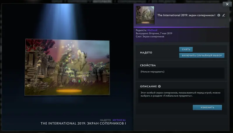Image resolution: width=233 pixels, height=133 pixels.
Task: Click the НАДЕТО label beside СНЯТЬ
Action: coord(146,53)
